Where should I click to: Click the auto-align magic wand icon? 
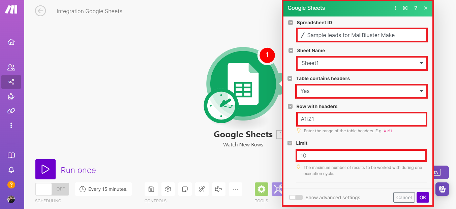(x=202, y=189)
